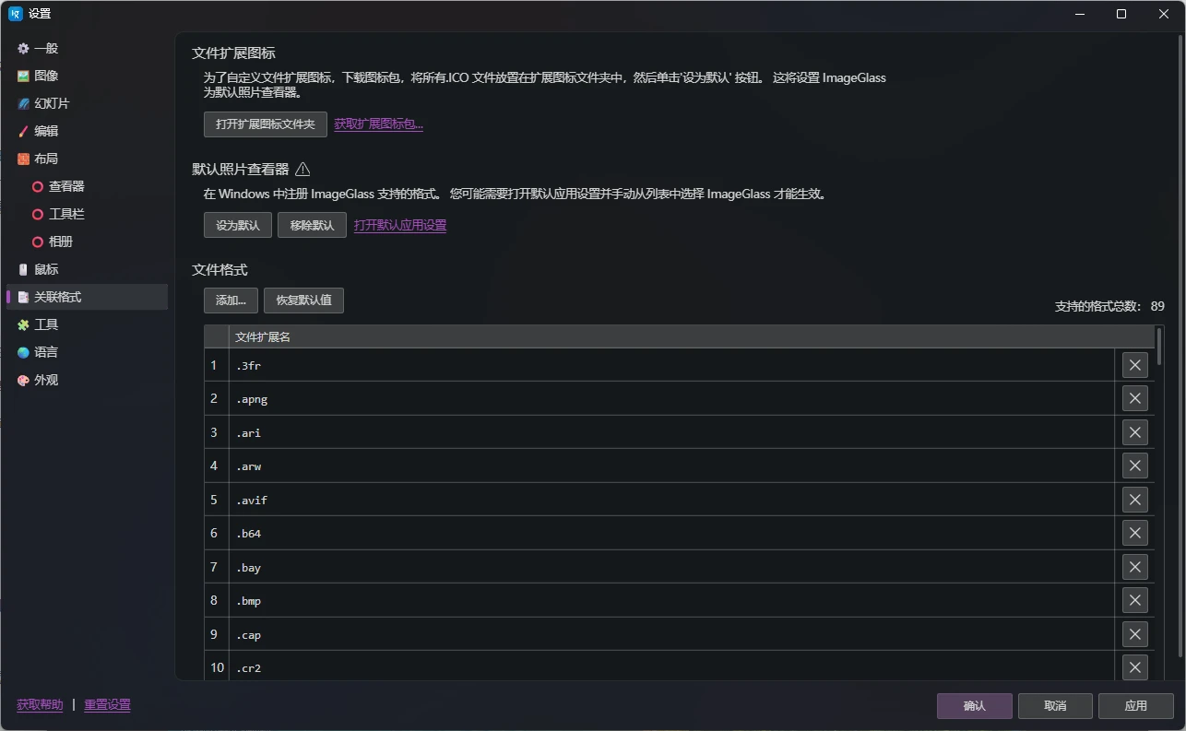Delete the .cap format entry

(1134, 634)
